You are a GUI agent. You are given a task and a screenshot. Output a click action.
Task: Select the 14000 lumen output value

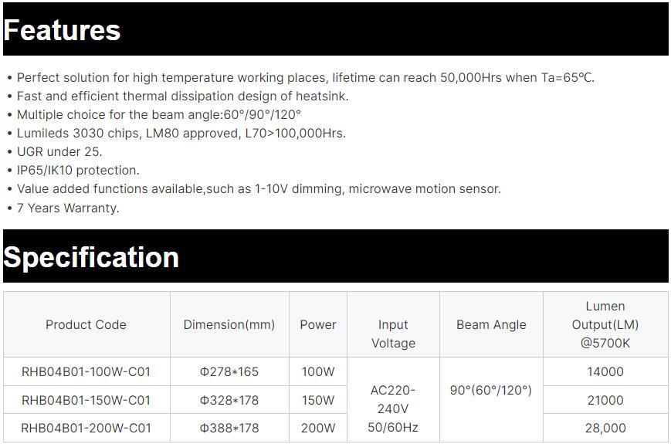[605, 372]
